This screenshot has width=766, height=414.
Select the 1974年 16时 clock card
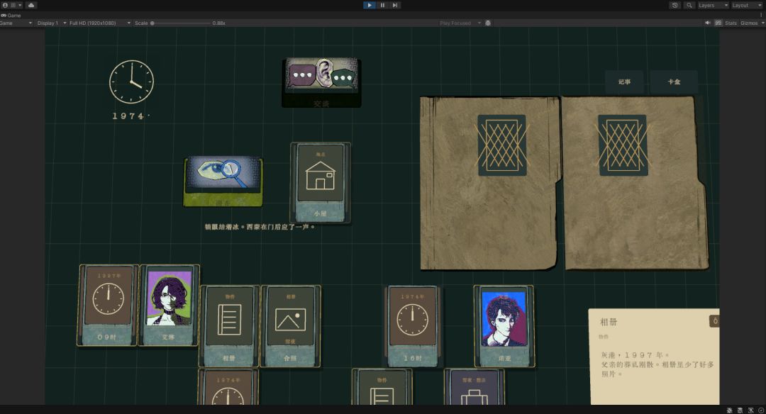click(x=413, y=325)
